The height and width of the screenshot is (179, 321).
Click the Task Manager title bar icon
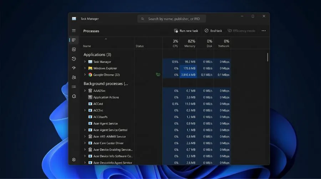click(x=74, y=19)
